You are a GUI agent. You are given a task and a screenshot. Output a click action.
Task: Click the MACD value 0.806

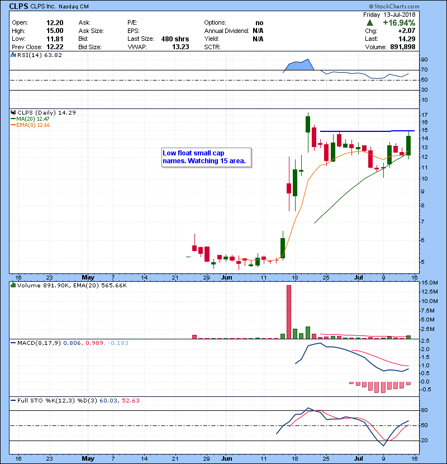(72, 343)
